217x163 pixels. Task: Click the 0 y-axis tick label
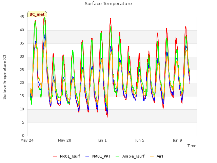(x=23, y=135)
